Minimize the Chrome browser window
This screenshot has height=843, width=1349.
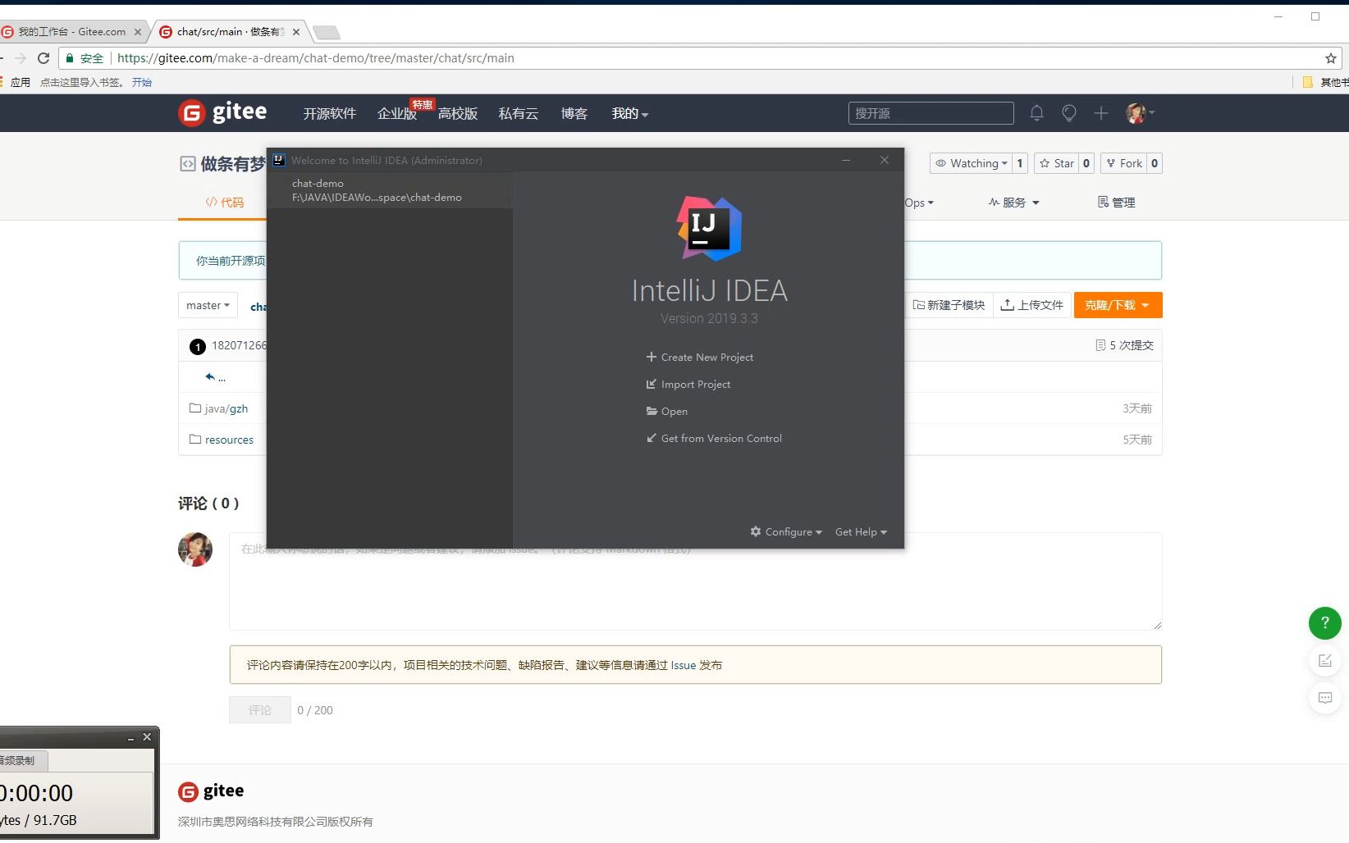click(x=1278, y=16)
